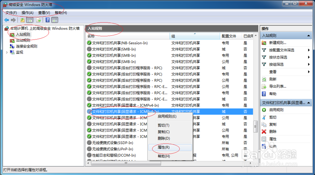
Task: Open 按状态筛选 submenu arrow
Action: (x=309, y=57)
